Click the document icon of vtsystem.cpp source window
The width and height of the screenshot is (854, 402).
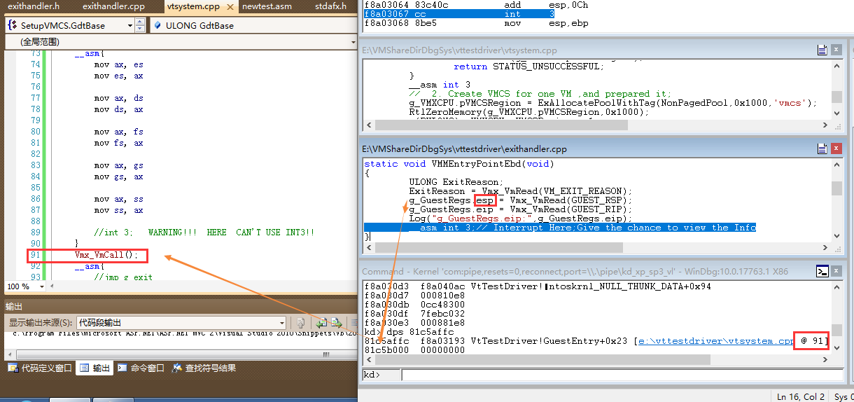[822, 50]
